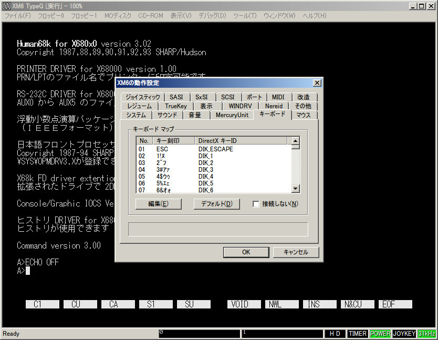Switch to the 音量 tab
The height and width of the screenshot is (340, 438).
click(x=195, y=115)
